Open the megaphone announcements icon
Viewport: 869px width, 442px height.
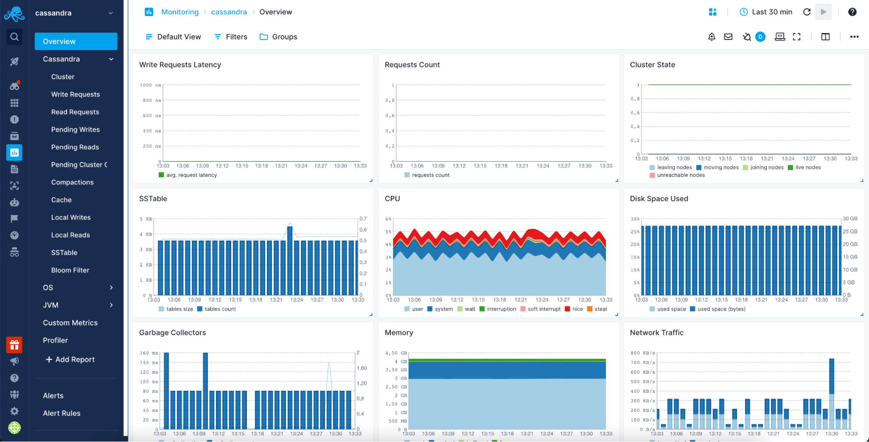[14, 361]
